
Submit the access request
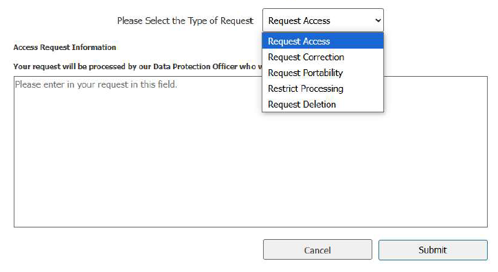coord(433,250)
